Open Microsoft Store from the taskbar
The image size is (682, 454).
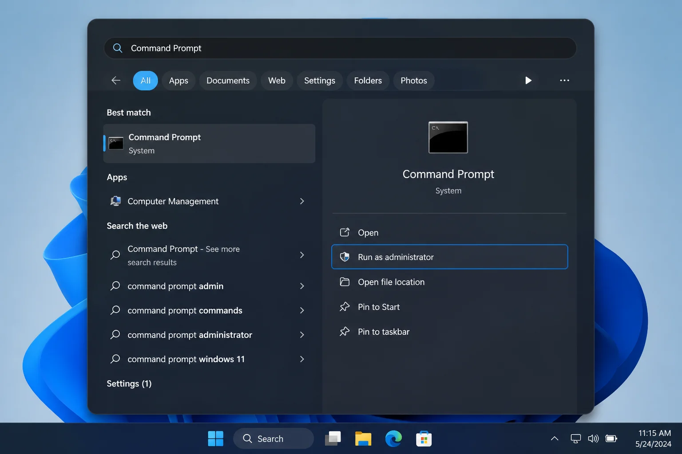click(424, 438)
